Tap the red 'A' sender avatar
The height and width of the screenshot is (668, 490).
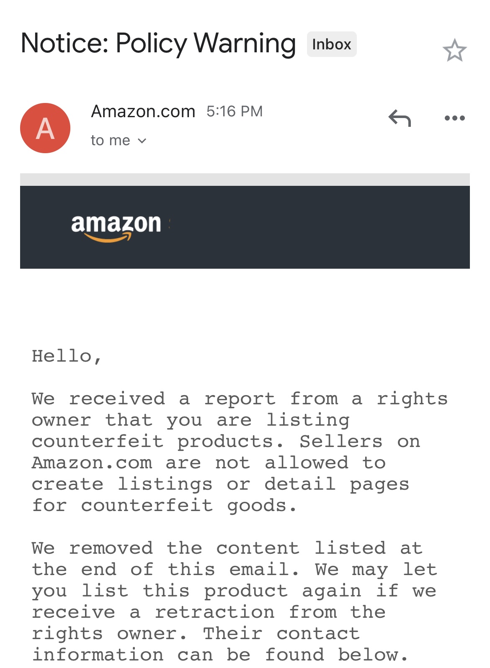[45, 128]
